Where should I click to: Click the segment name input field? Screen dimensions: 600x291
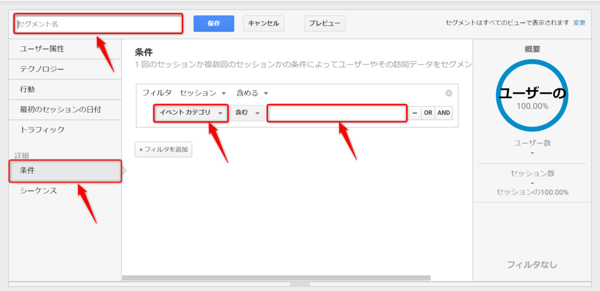coord(98,23)
